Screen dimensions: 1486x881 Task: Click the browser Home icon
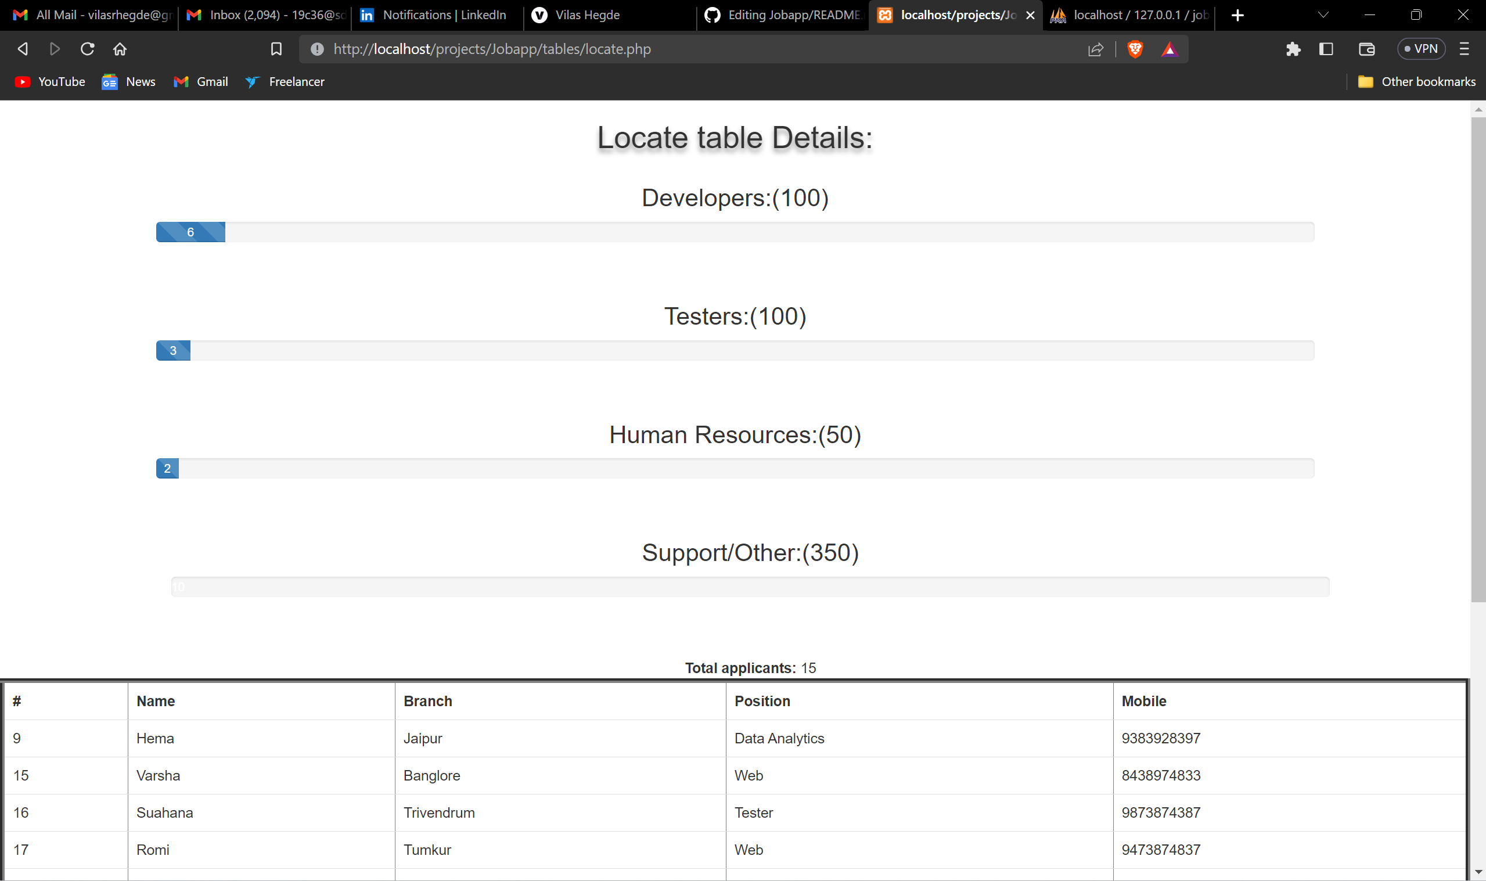pyautogui.click(x=120, y=49)
